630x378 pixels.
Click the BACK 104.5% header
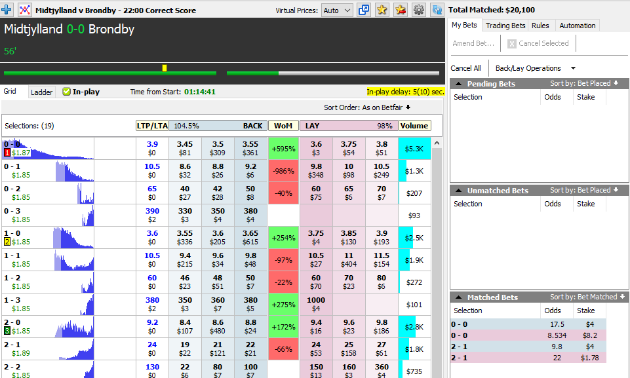coord(218,126)
